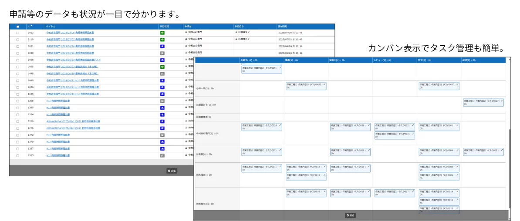Click the approval status icon for record 3613
This screenshot has width=520, height=221.
pyautogui.click(x=162, y=33)
